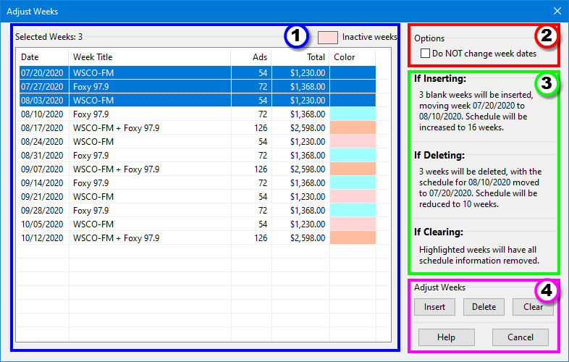Click the $1,368.00 total for 09/14/2020

point(308,183)
